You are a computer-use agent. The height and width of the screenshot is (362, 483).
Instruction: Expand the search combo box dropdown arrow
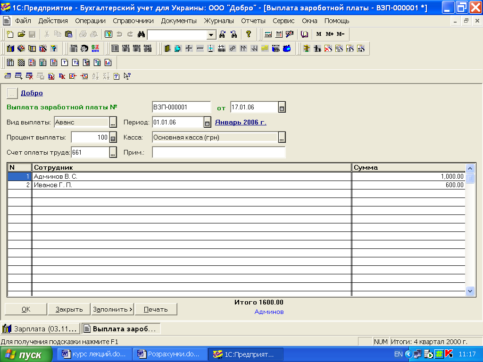211,35
